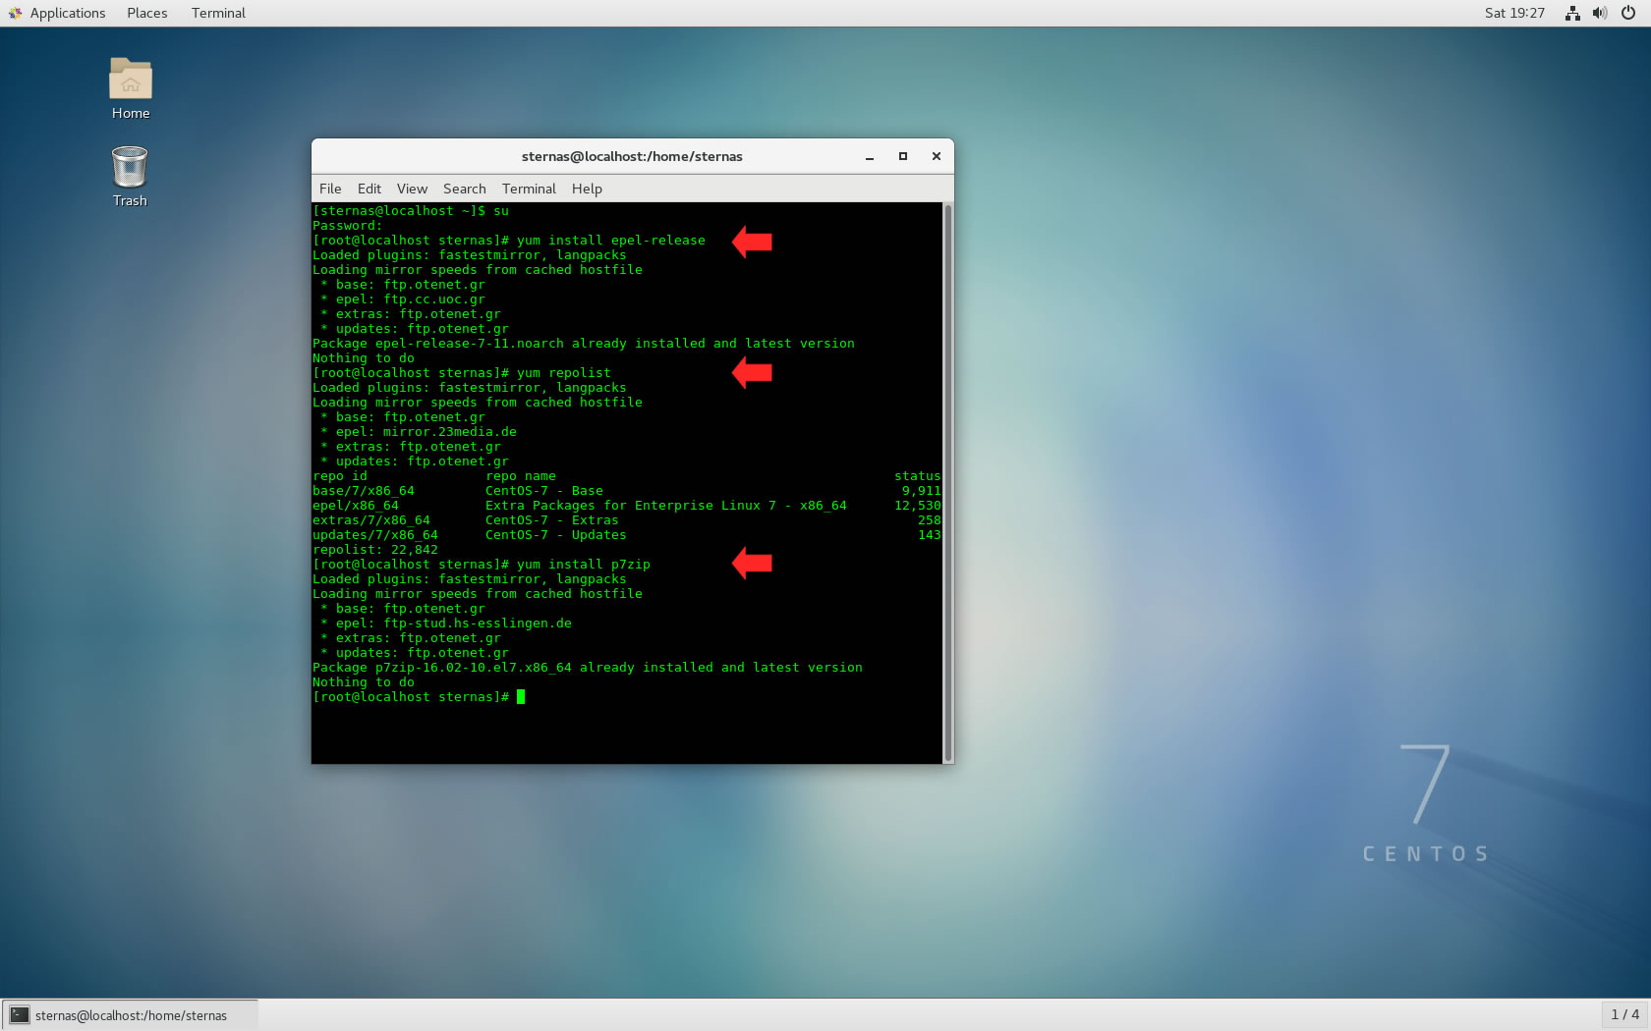Open the Terminal menu in the window menubar
1651x1031 pixels.
point(529,189)
